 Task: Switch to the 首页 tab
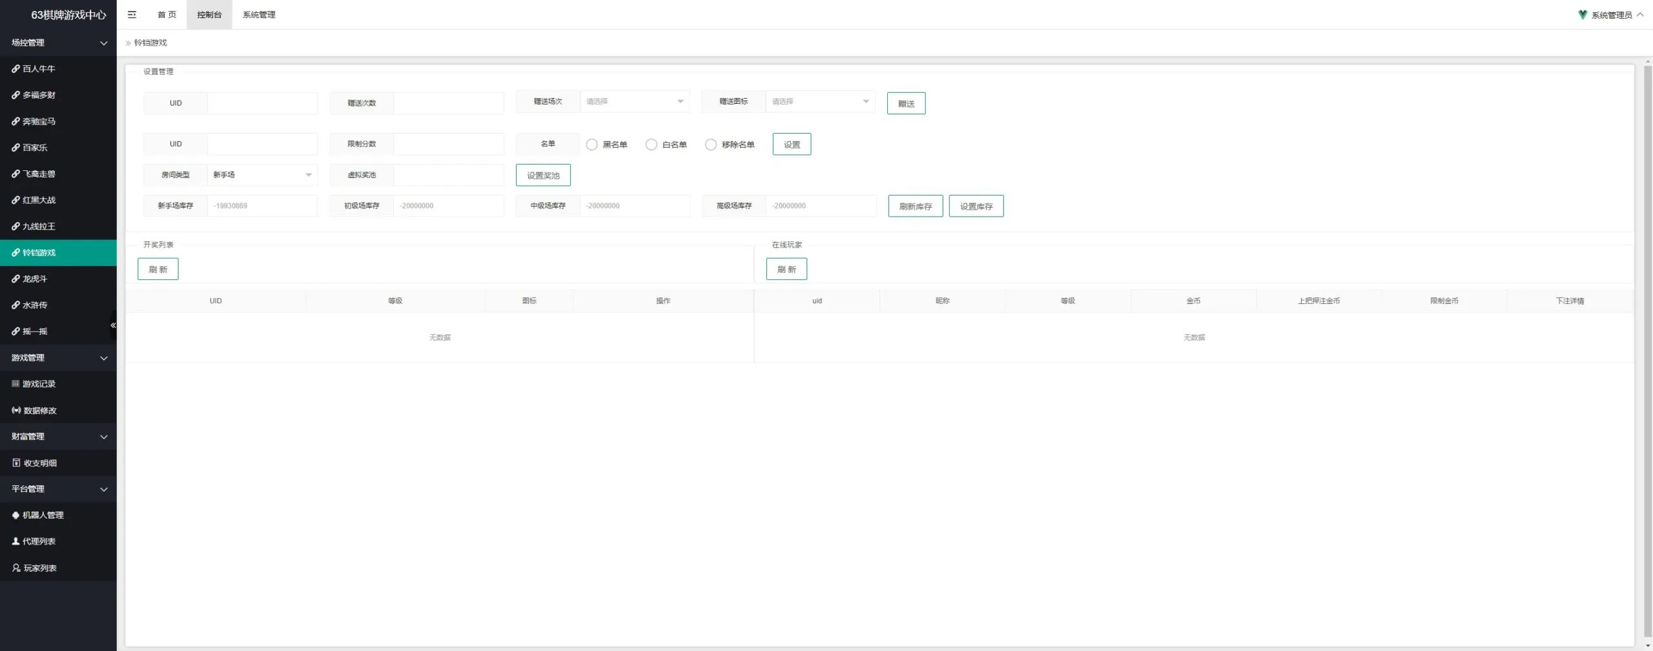167,14
